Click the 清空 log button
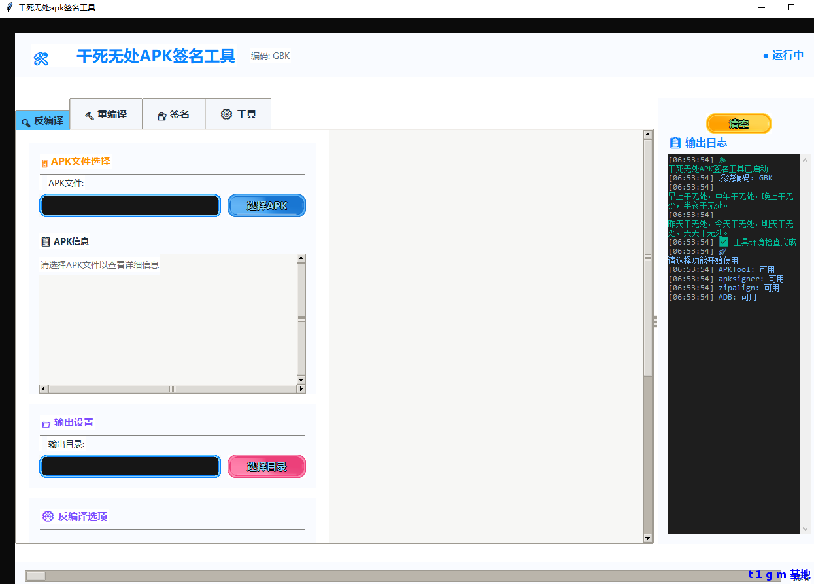The image size is (814, 584). [x=739, y=124]
